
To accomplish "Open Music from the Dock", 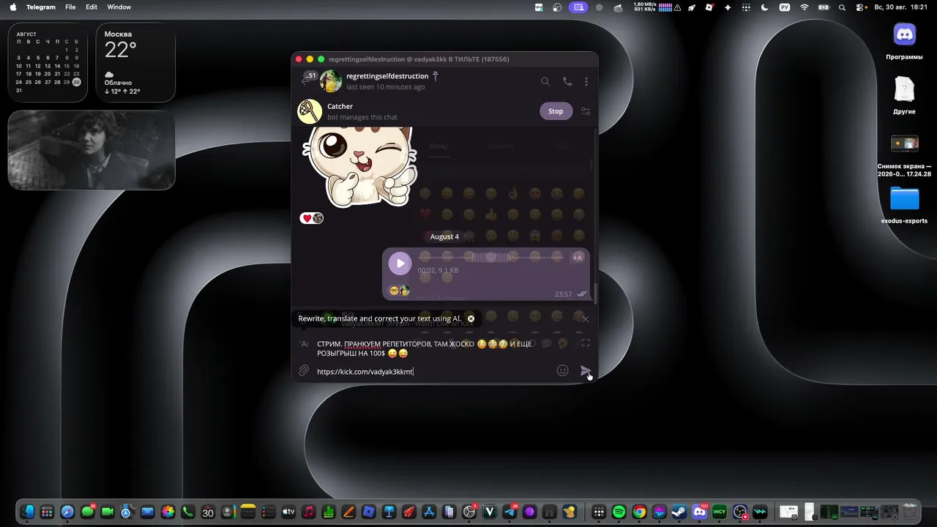I will tap(308, 512).
